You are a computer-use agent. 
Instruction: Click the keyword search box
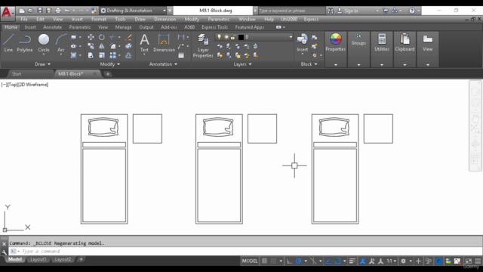[x=291, y=11]
